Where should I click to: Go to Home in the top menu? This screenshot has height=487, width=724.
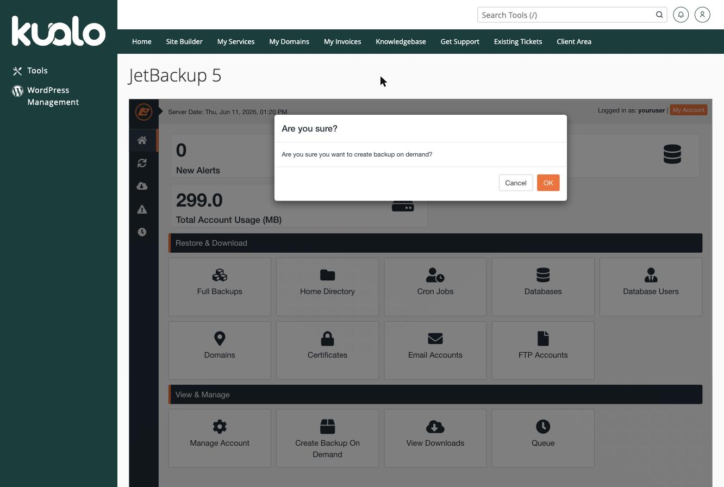click(x=142, y=41)
